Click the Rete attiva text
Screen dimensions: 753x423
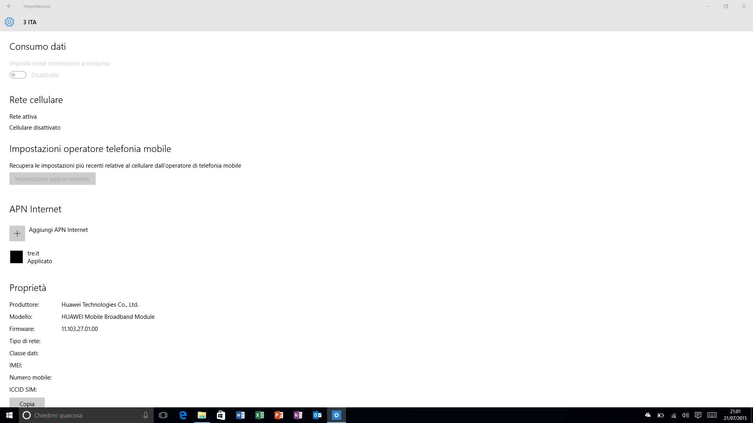[x=23, y=117]
